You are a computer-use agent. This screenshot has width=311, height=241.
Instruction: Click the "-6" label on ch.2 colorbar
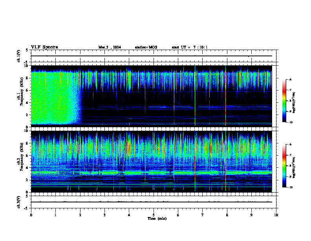pyautogui.click(x=290, y=145)
